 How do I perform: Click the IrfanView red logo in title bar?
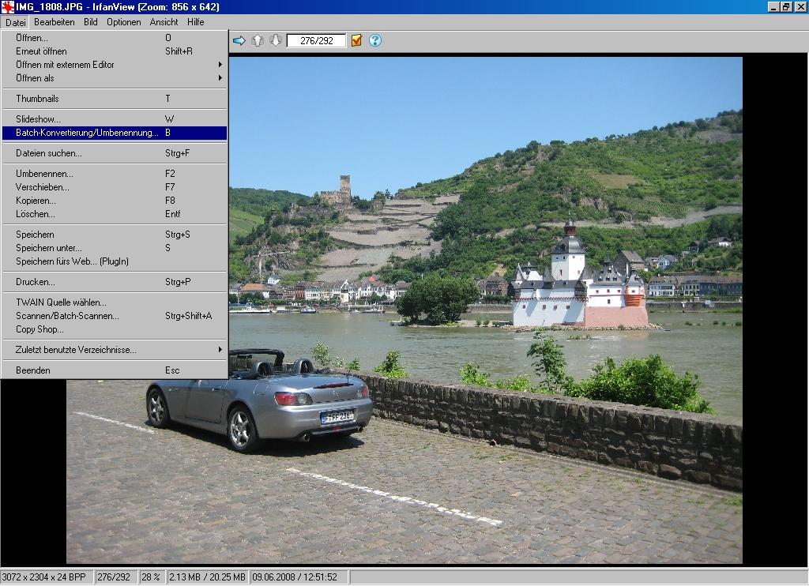[8, 7]
